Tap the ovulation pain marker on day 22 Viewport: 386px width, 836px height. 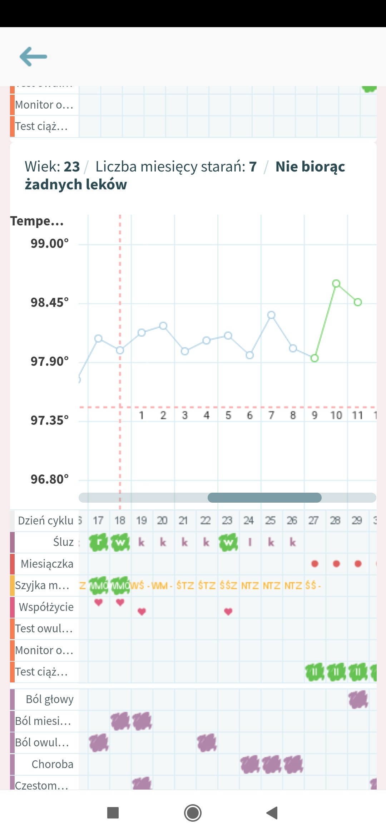207,743
